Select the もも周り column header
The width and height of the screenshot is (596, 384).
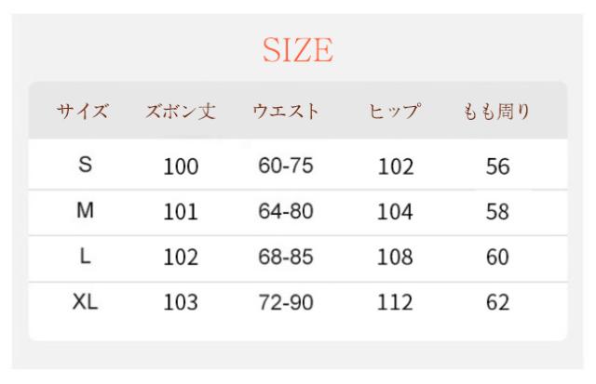[x=497, y=113]
